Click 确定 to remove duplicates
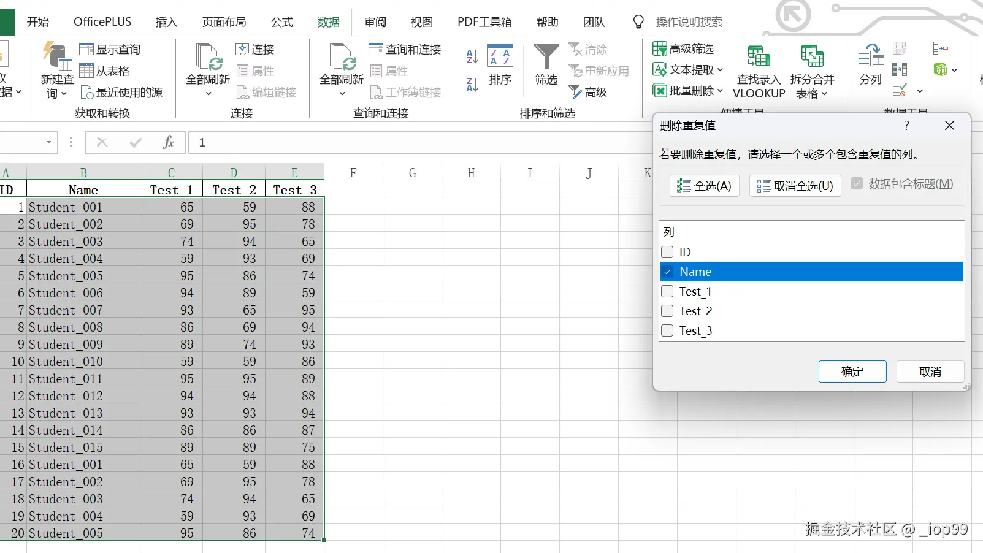The image size is (983, 553). [x=852, y=372]
